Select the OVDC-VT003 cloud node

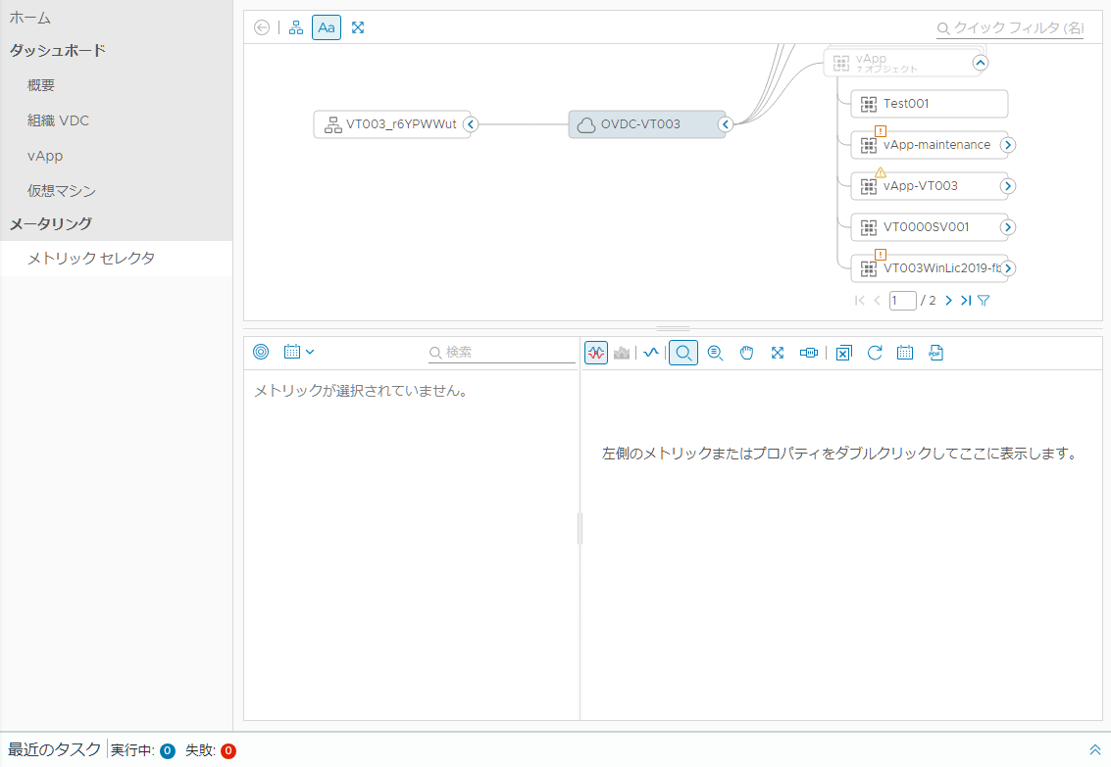point(647,124)
